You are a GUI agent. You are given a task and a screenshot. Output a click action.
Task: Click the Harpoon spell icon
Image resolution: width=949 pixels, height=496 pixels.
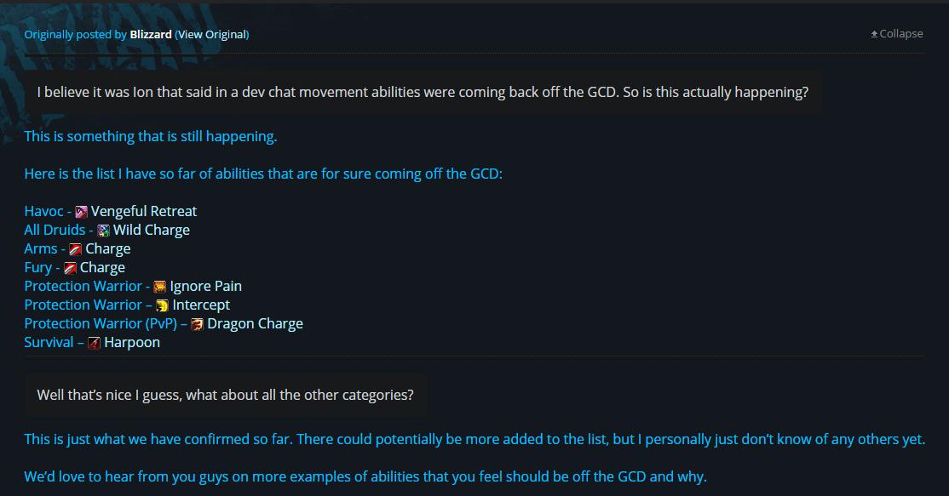(94, 343)
